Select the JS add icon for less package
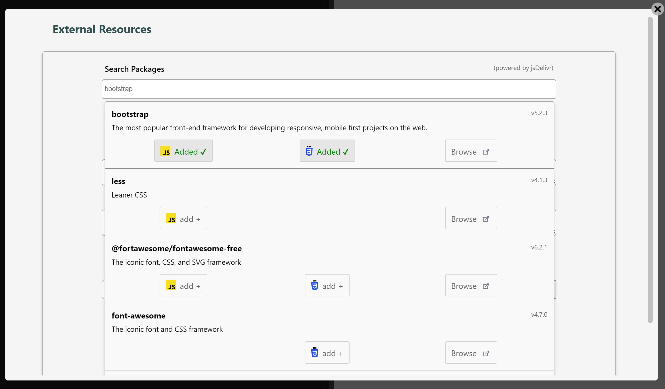Image resolution: width=665 pixels, height=389 pixels. [x=171, y=219]
